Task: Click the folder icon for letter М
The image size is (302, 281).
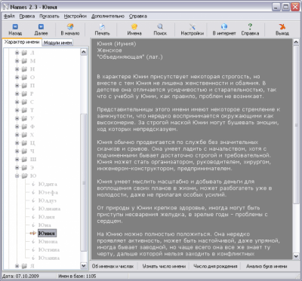Action: click(x=24, y=61)
